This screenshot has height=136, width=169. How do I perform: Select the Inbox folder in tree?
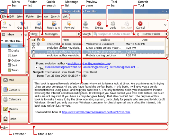click(13, 46)
